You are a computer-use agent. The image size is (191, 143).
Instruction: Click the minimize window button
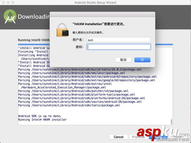(8, 3)
